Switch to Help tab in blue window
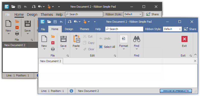 coord(98,29)
